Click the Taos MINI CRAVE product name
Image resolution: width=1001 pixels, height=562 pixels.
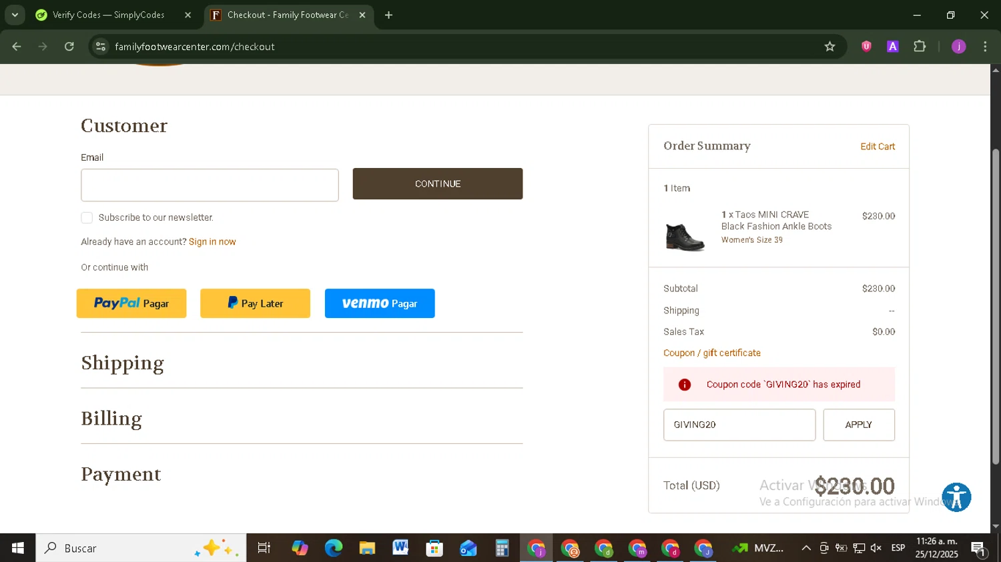tap(777, 221)
